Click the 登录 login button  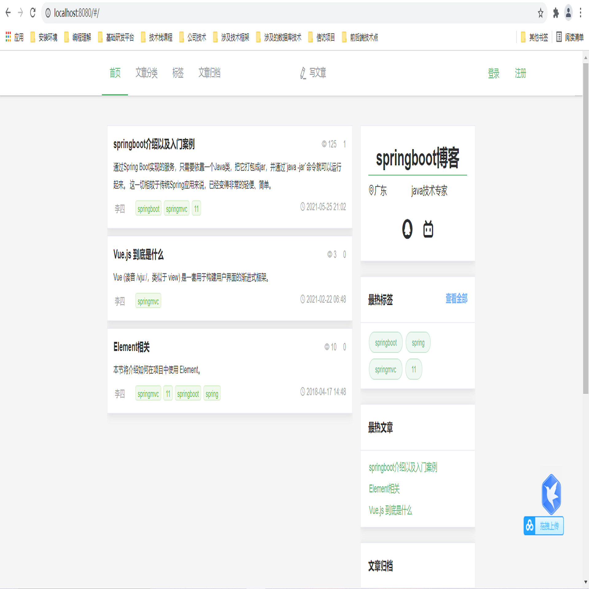(x=494, y=73)
